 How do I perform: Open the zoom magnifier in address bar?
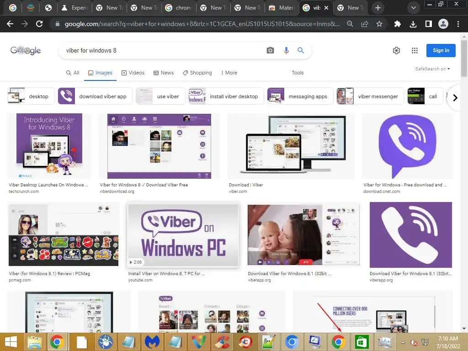[350, 24]
